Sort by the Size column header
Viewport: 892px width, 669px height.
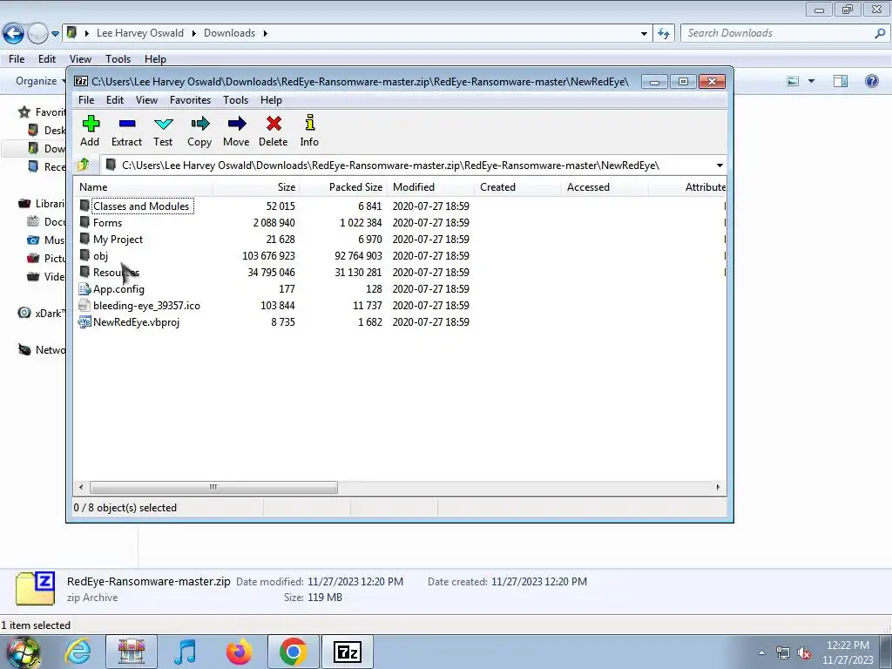(256, 187)
